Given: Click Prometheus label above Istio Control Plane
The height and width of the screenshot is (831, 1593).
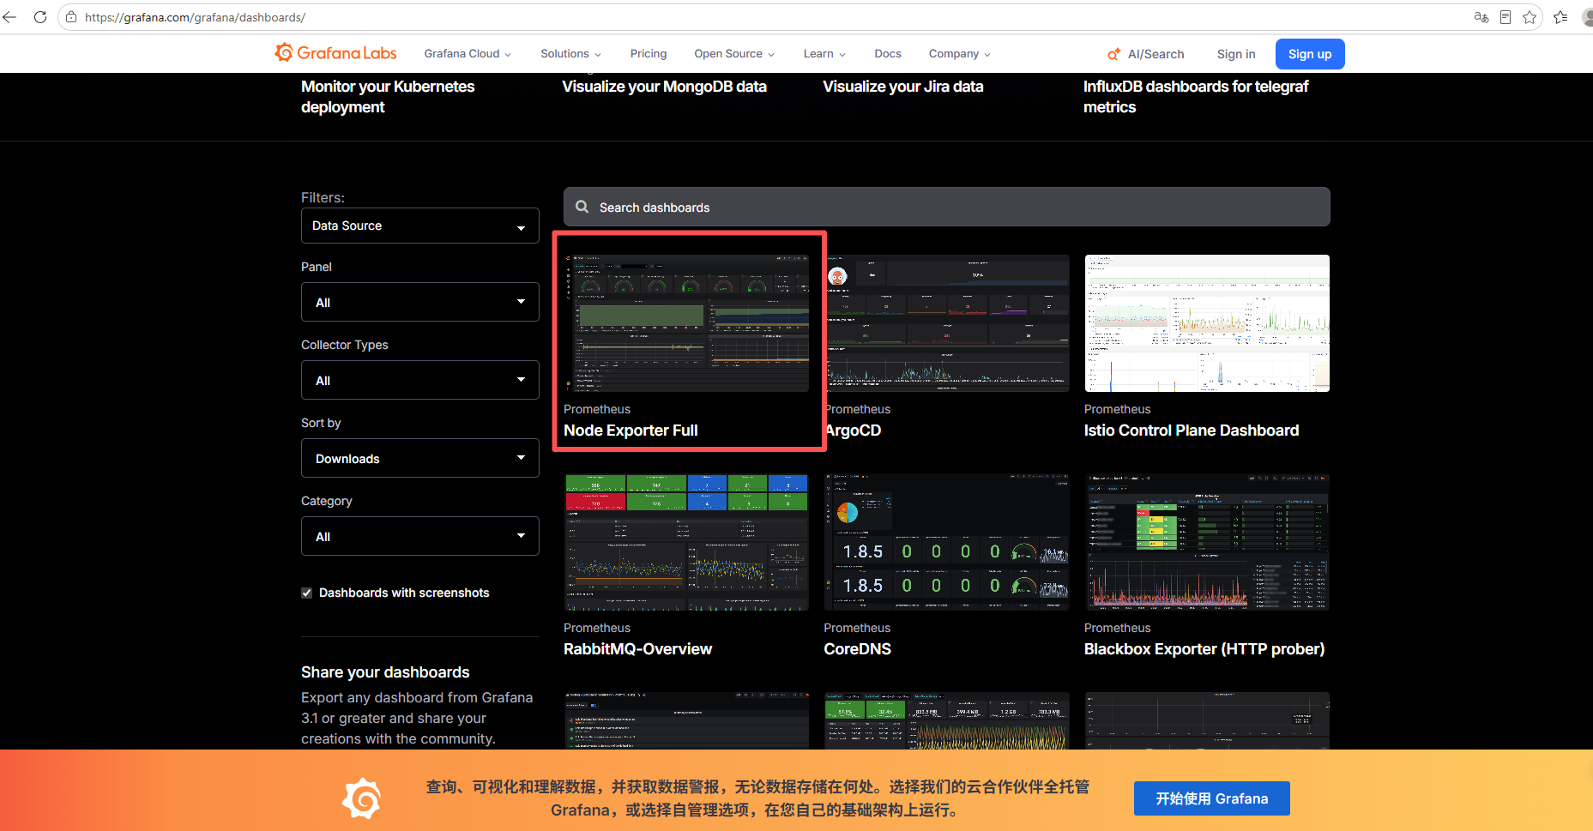Looking at the screenshot, I should click(x=1118, y=409).
